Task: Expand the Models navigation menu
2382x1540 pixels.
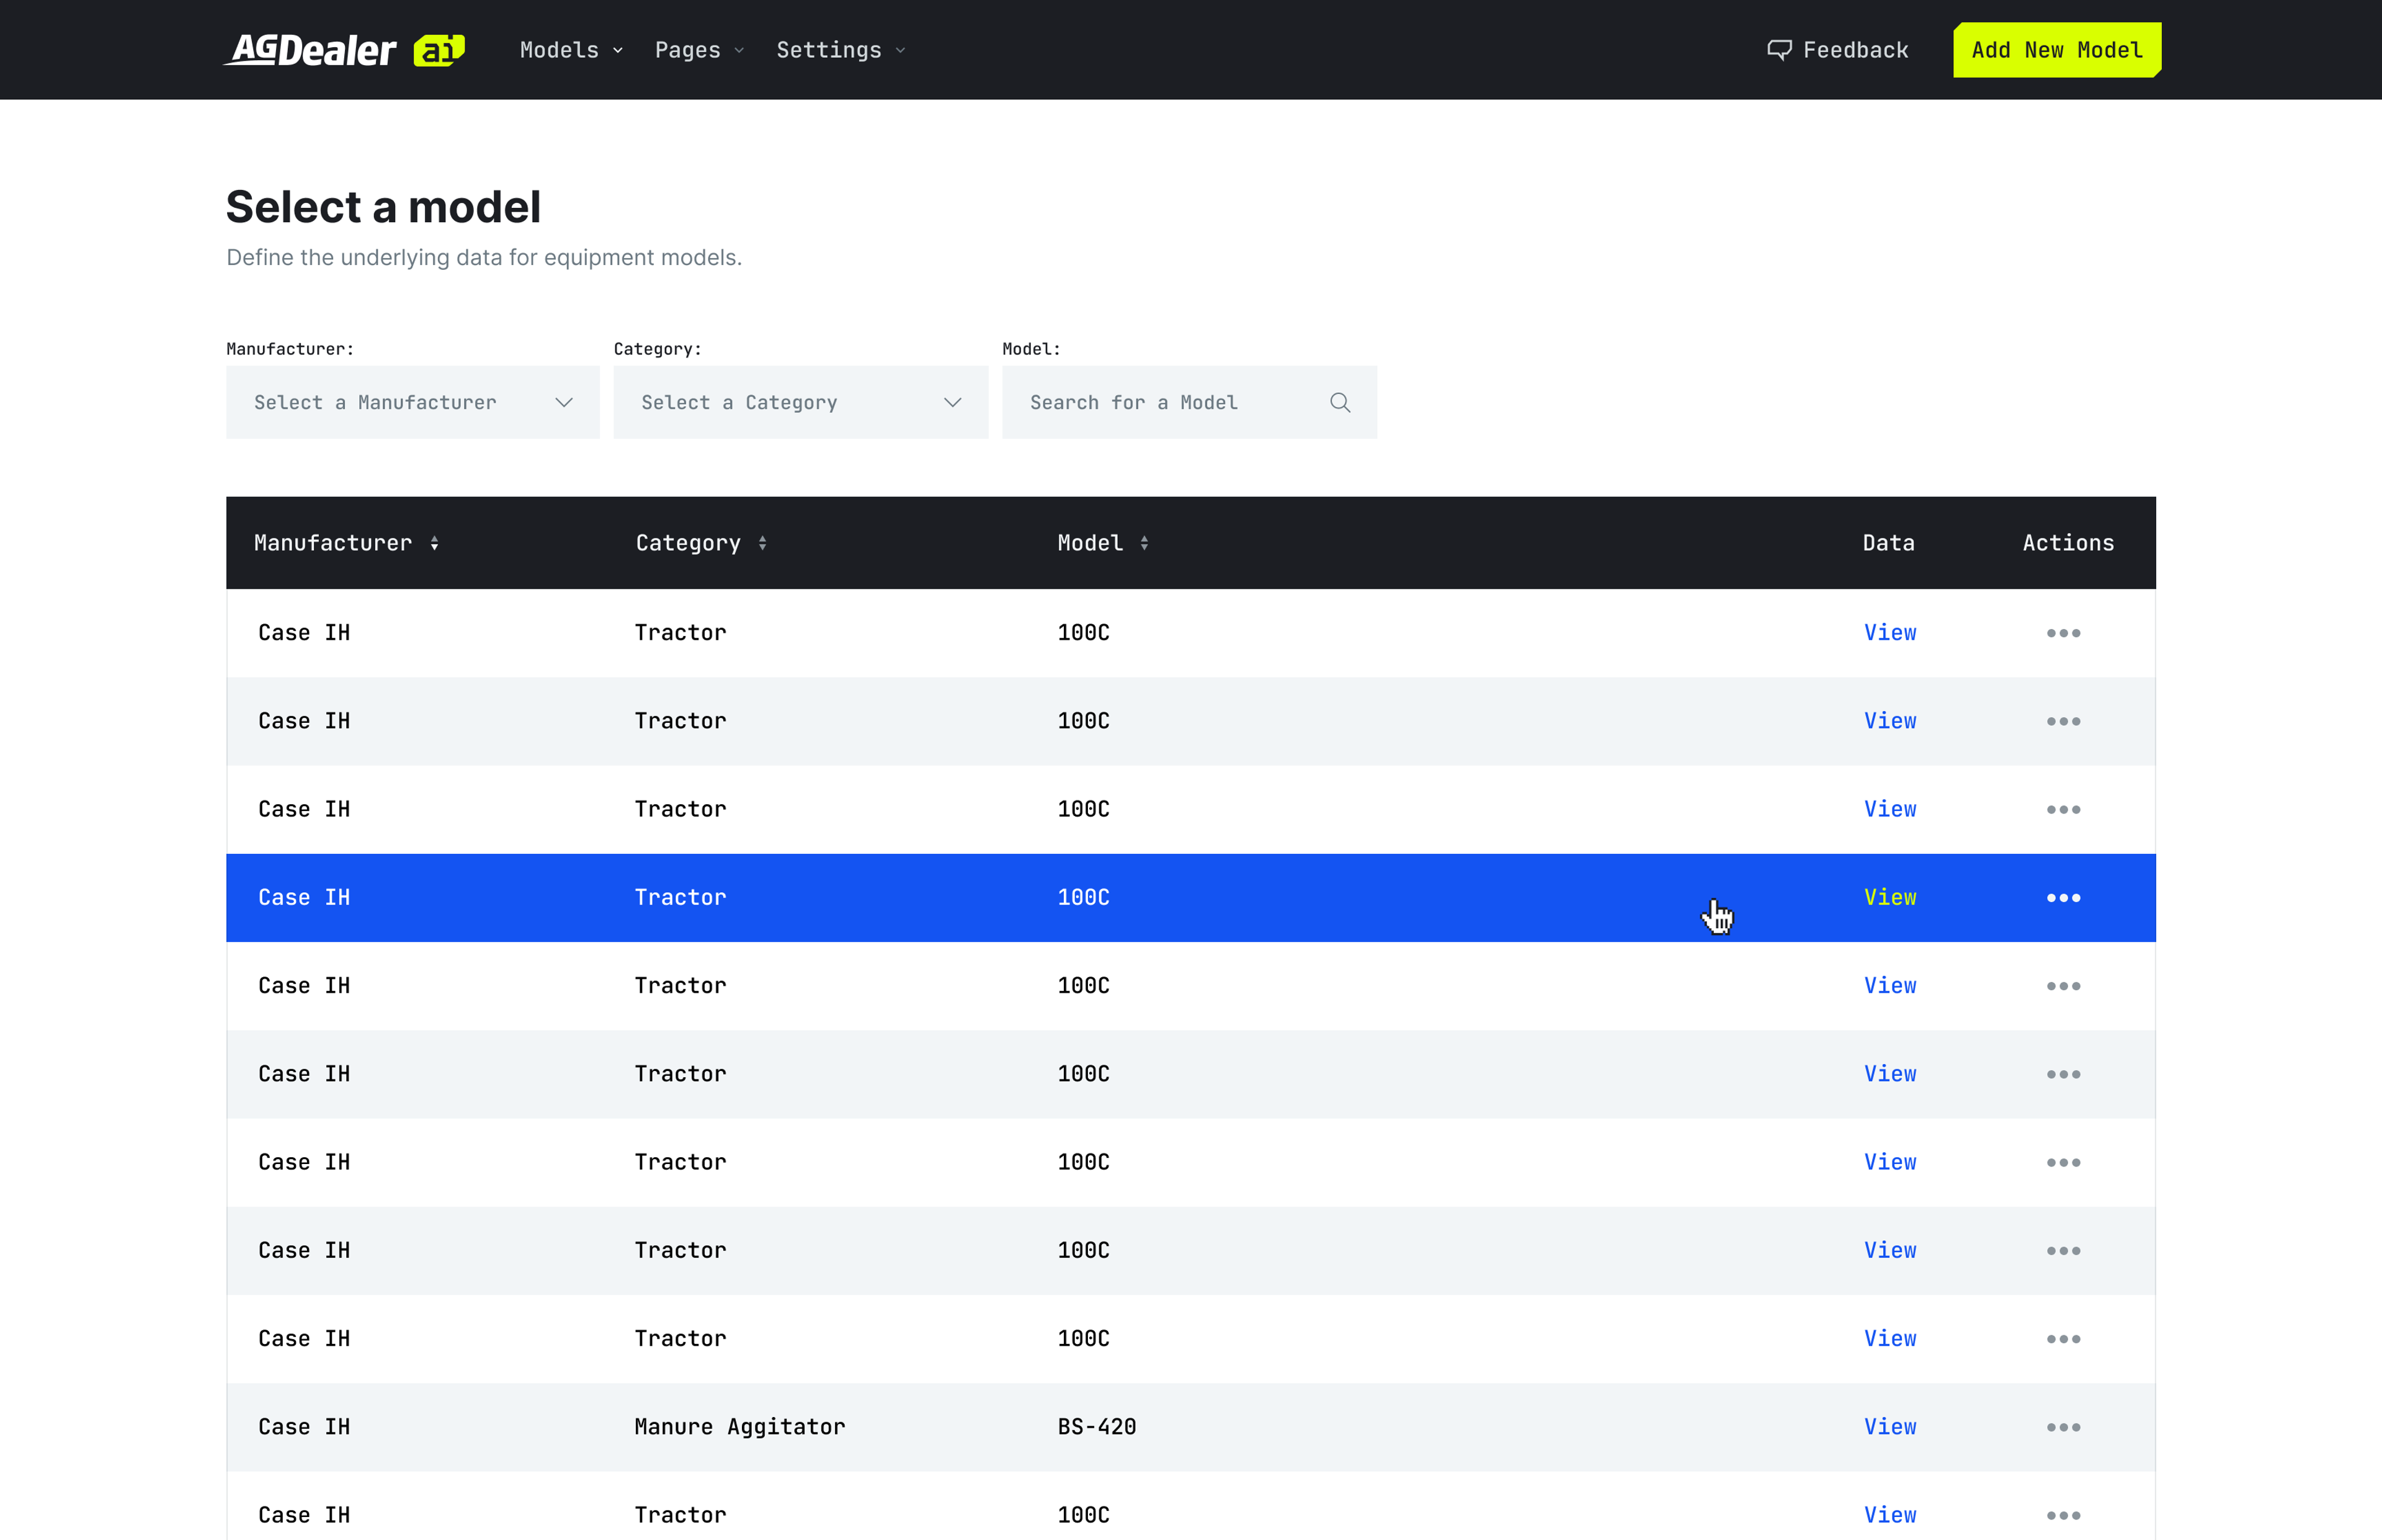Action: click(x=571, y=50)
